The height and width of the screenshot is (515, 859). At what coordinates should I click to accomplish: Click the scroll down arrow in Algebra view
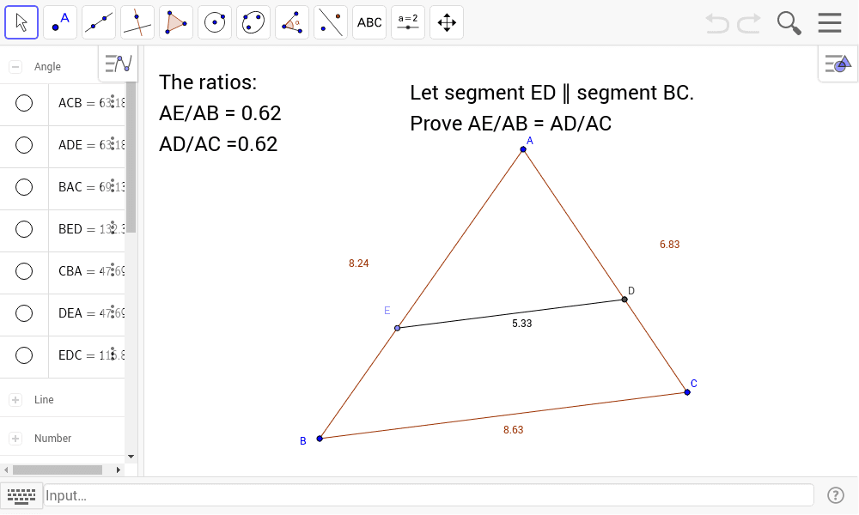click(131, 457)
